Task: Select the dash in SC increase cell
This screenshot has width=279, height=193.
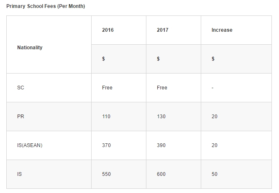Action: (x=212, y=88)
